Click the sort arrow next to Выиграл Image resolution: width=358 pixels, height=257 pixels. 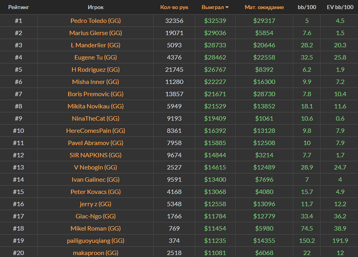pos(227,7)
